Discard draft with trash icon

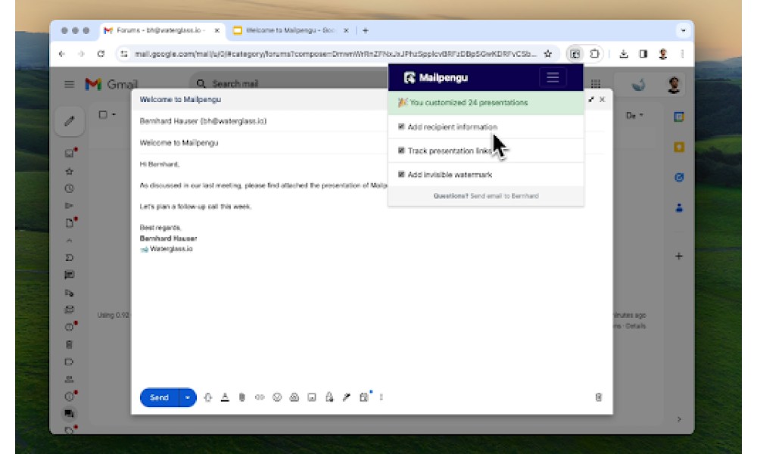tap(599, 397)
